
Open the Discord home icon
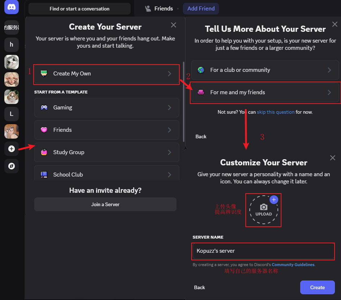[12, 7]
